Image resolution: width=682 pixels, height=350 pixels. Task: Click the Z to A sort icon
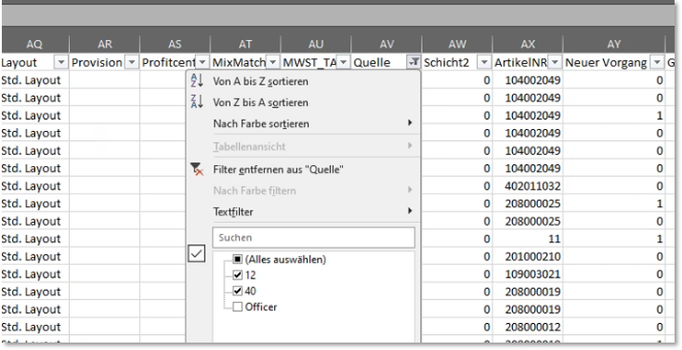[x=197, y=102]
